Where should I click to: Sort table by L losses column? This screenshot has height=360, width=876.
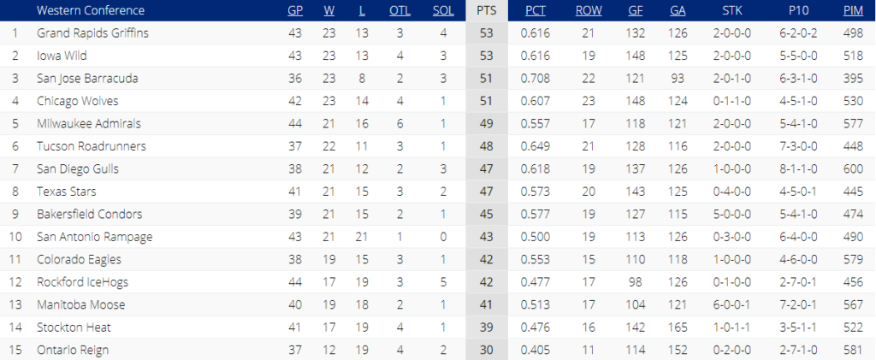point(362,10)
